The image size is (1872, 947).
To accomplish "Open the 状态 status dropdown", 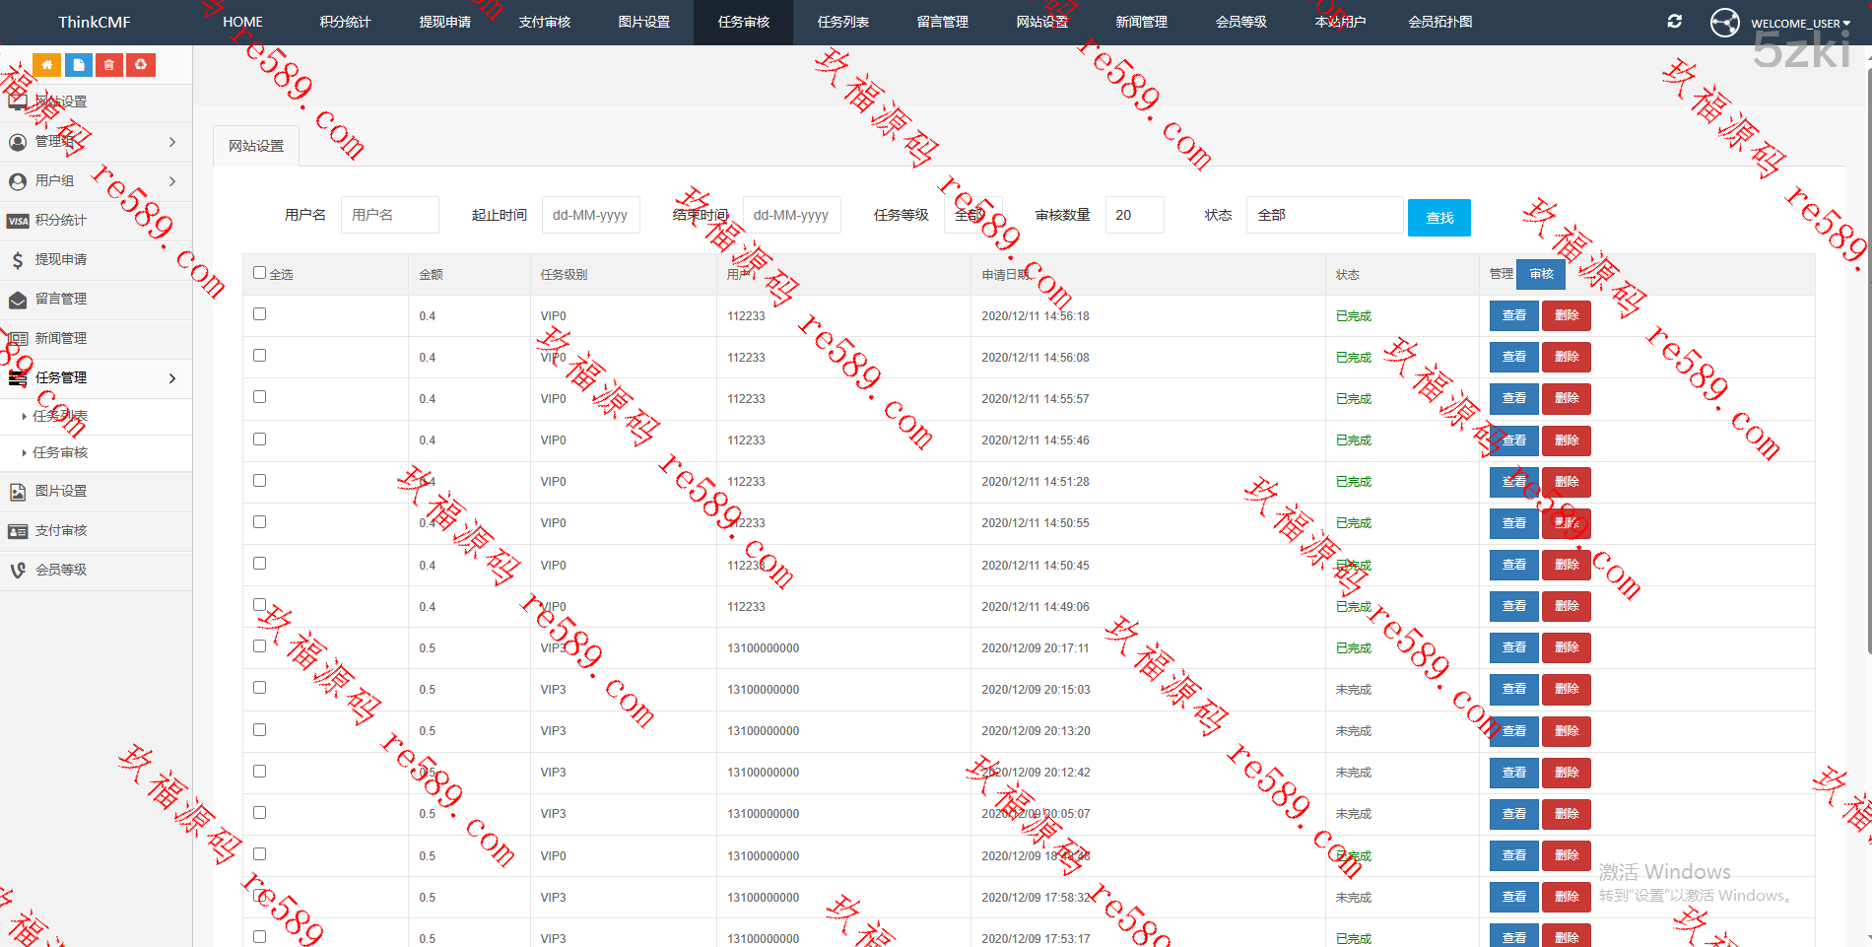I will (1324, 215).
